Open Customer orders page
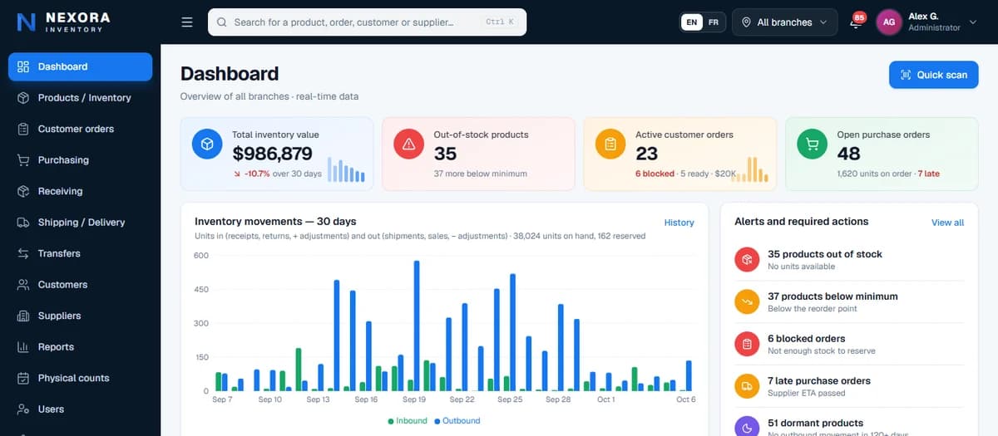The width and height of the screenshot is (998, 436). pyautogui.click(x=80, y=129)
